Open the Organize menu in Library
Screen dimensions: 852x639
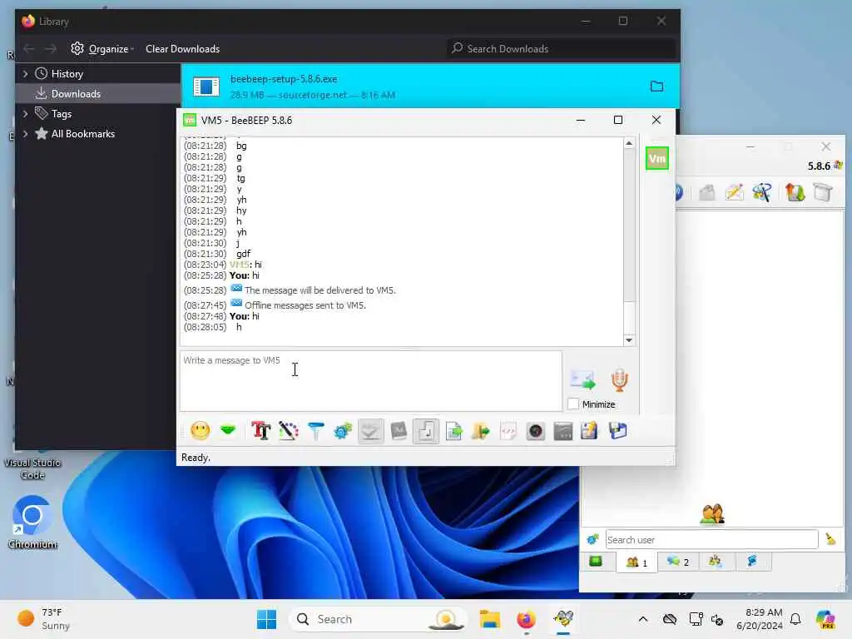102,49
